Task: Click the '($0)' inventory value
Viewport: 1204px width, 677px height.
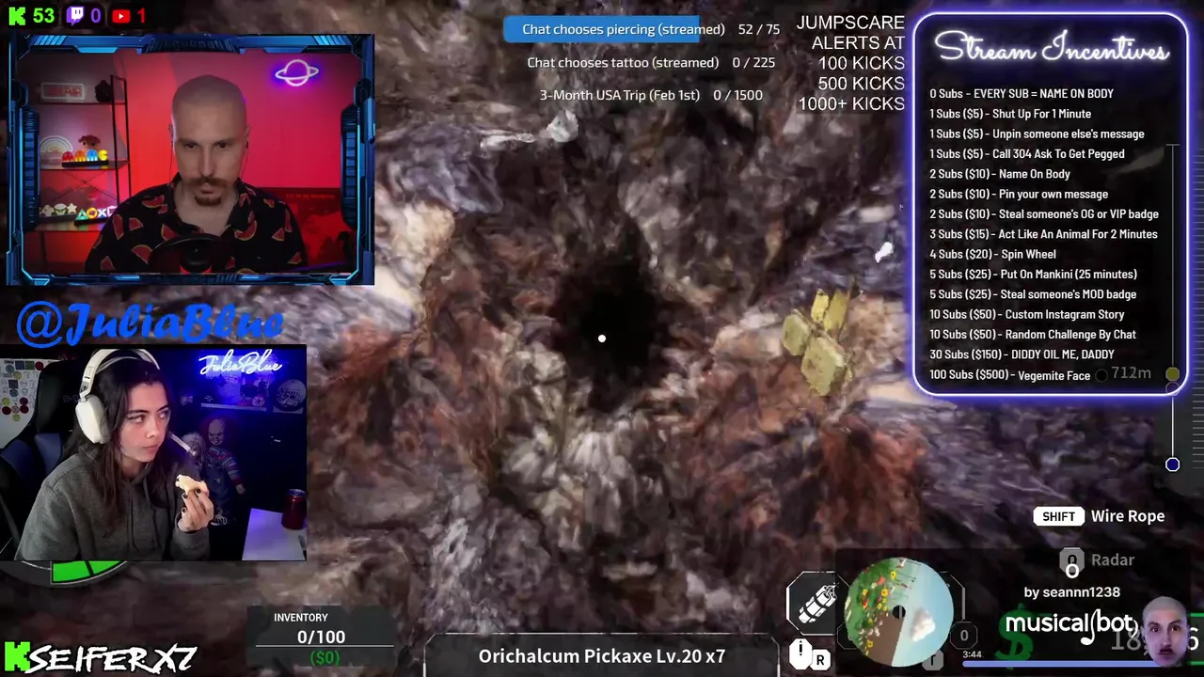Action: coord(325,657)
